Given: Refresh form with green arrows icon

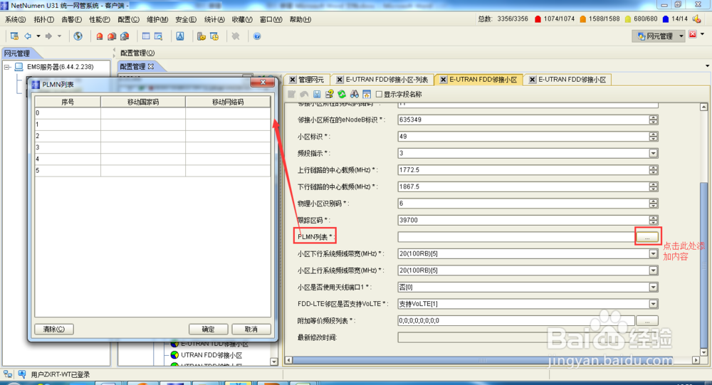Looking at the screenshot, I should point(342,94).
